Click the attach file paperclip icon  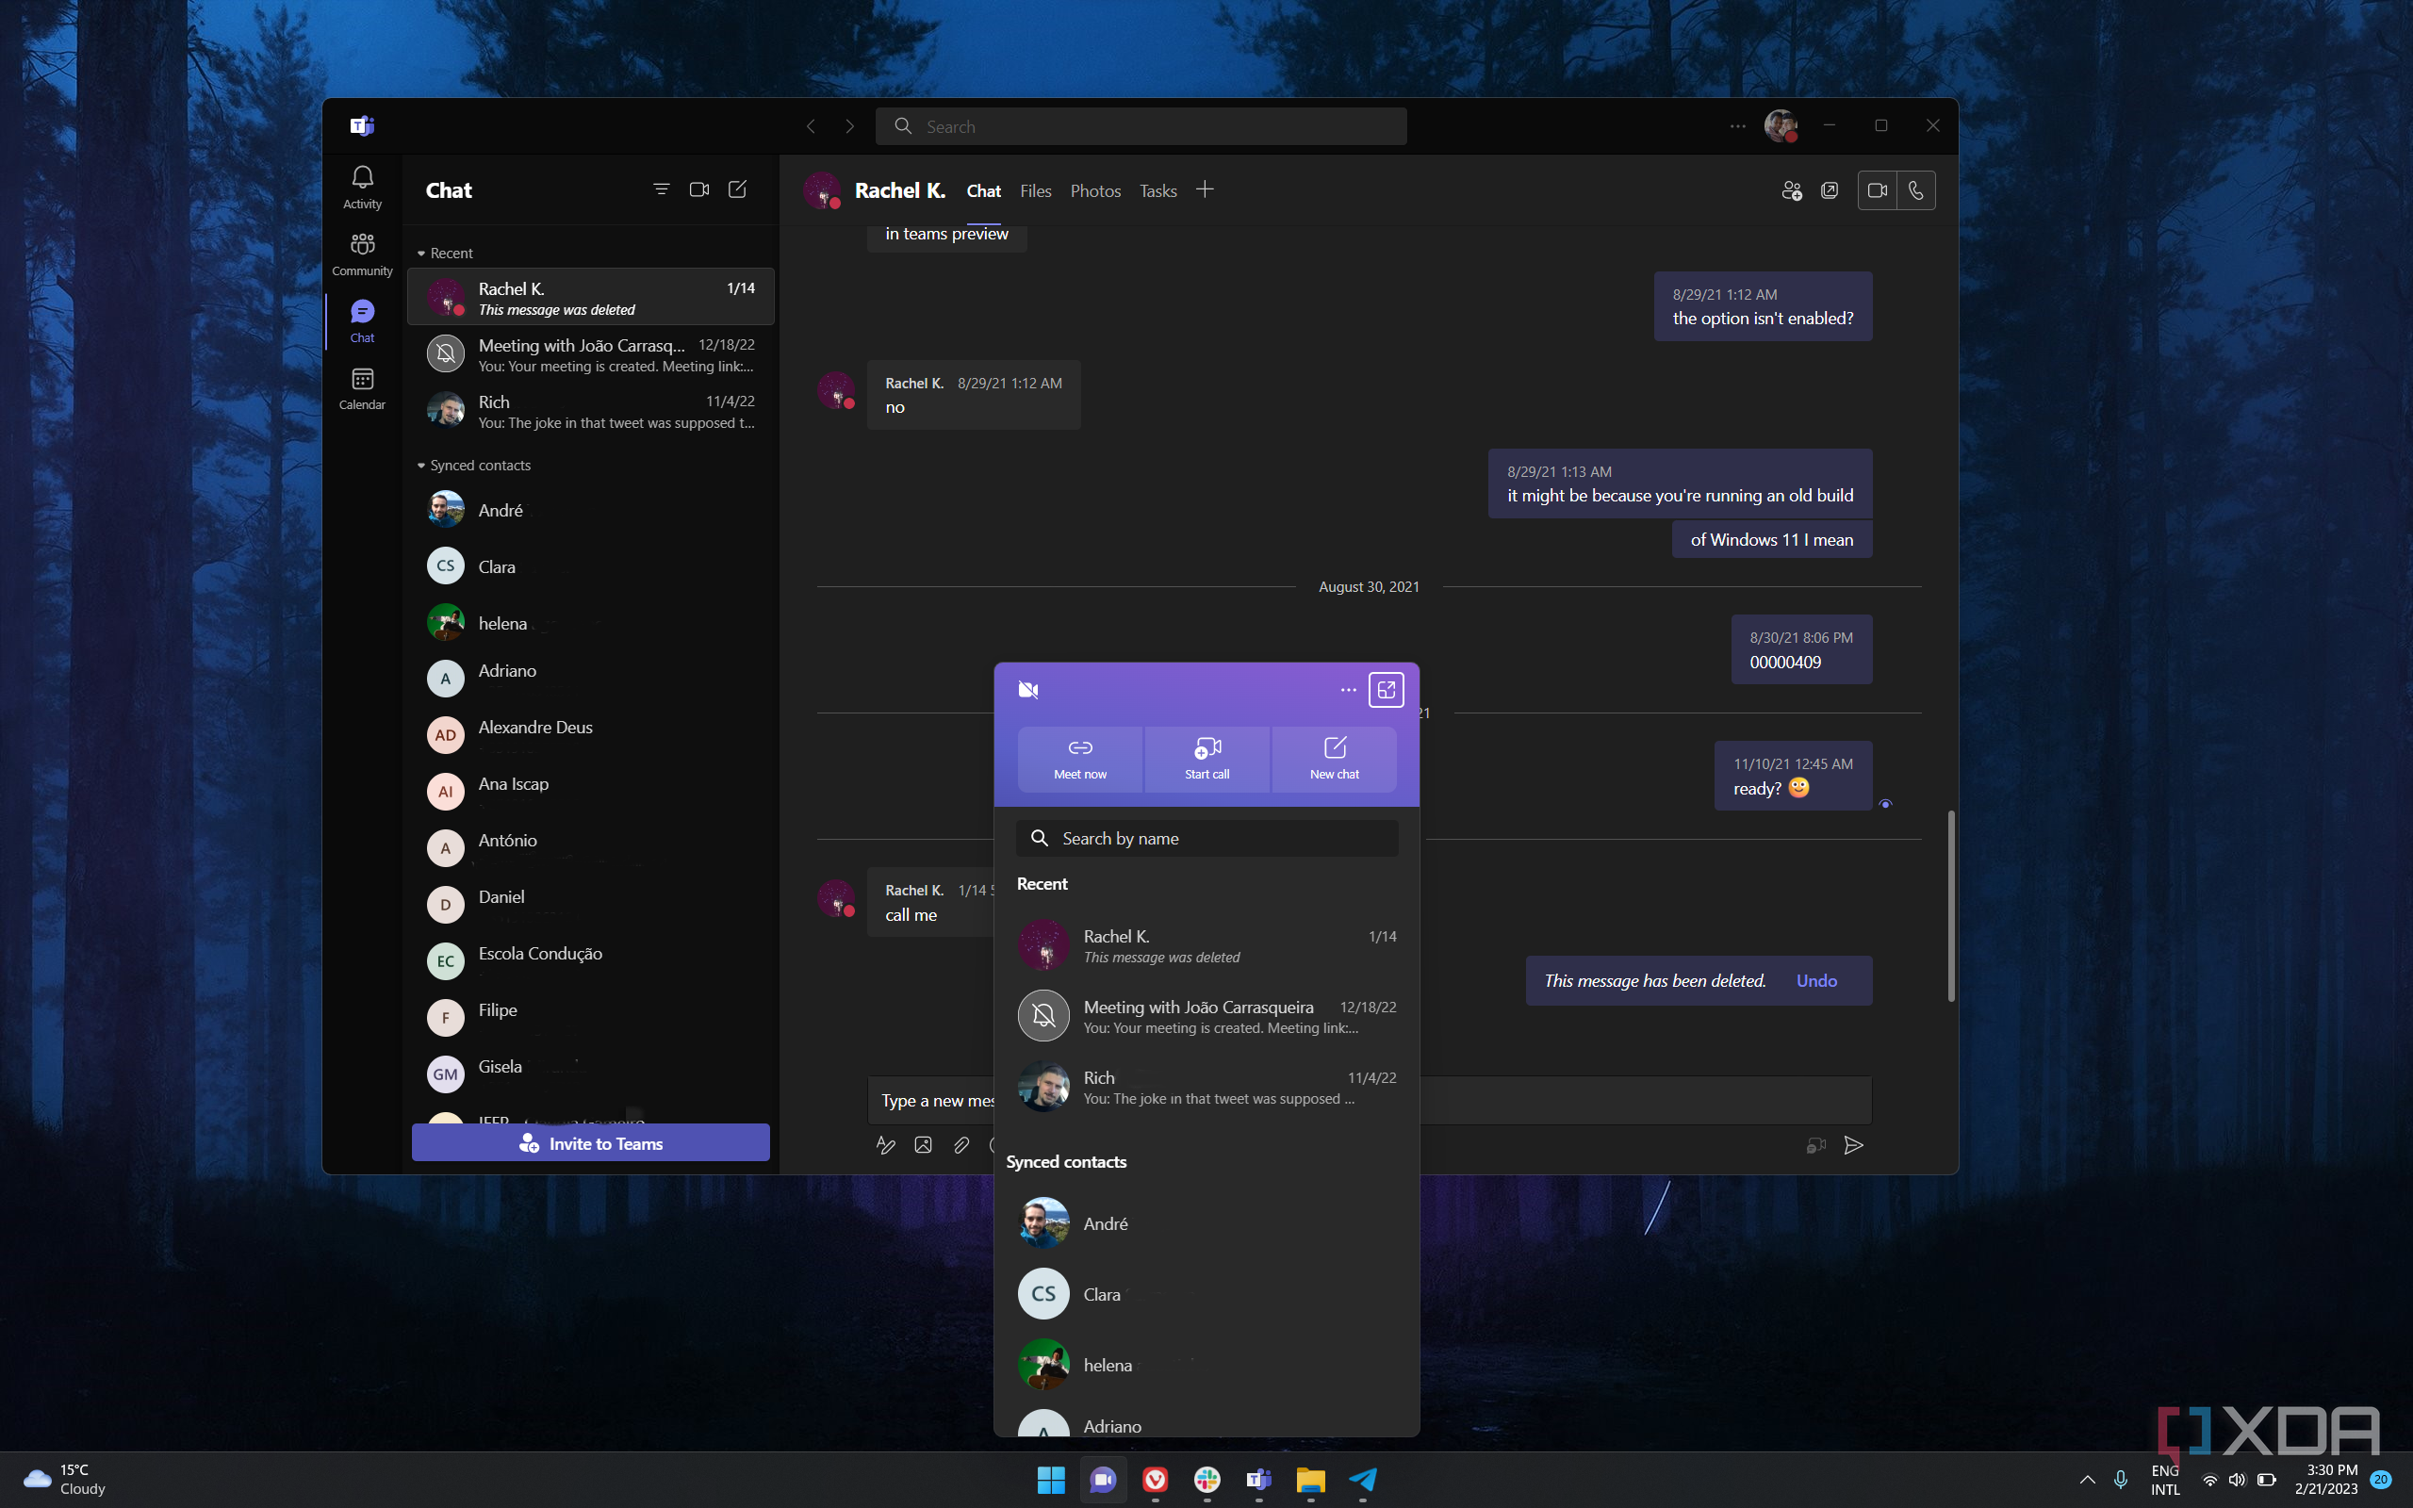[961, 1145]
